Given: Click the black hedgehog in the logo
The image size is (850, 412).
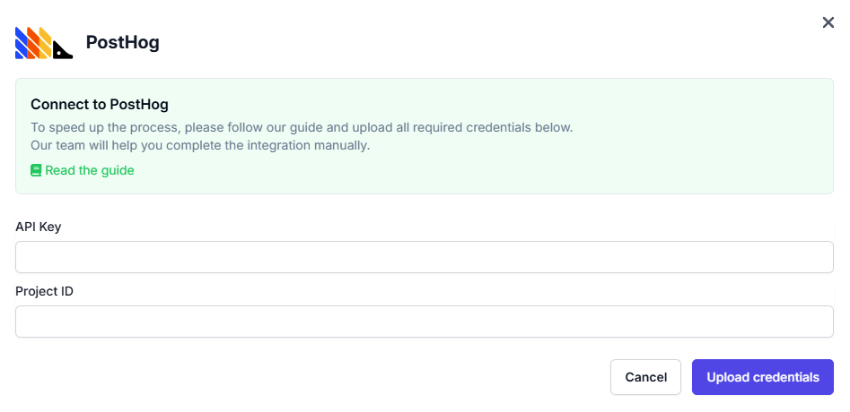Looking at the screenshot, I should point(61,52).
